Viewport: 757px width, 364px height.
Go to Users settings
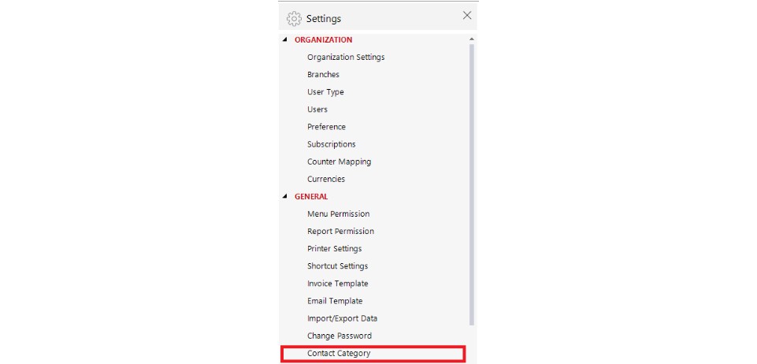(x=317, y=109)
